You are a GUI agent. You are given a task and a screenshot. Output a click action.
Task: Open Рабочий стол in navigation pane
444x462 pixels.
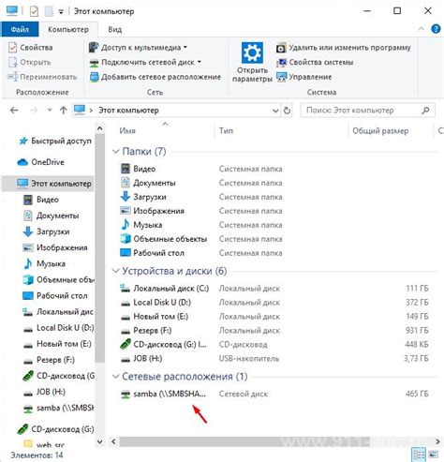[x=55, y=296]
